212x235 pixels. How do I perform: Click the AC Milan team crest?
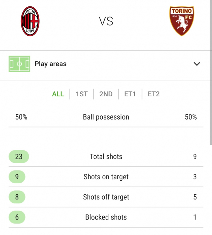click(30, 21)
